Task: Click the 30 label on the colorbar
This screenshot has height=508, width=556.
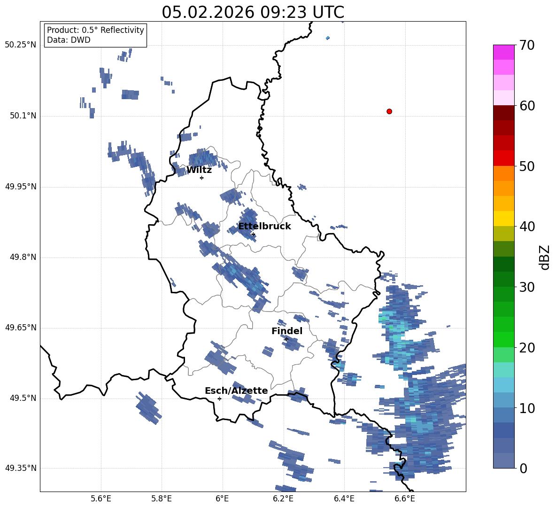Action: tap(527, 287)
